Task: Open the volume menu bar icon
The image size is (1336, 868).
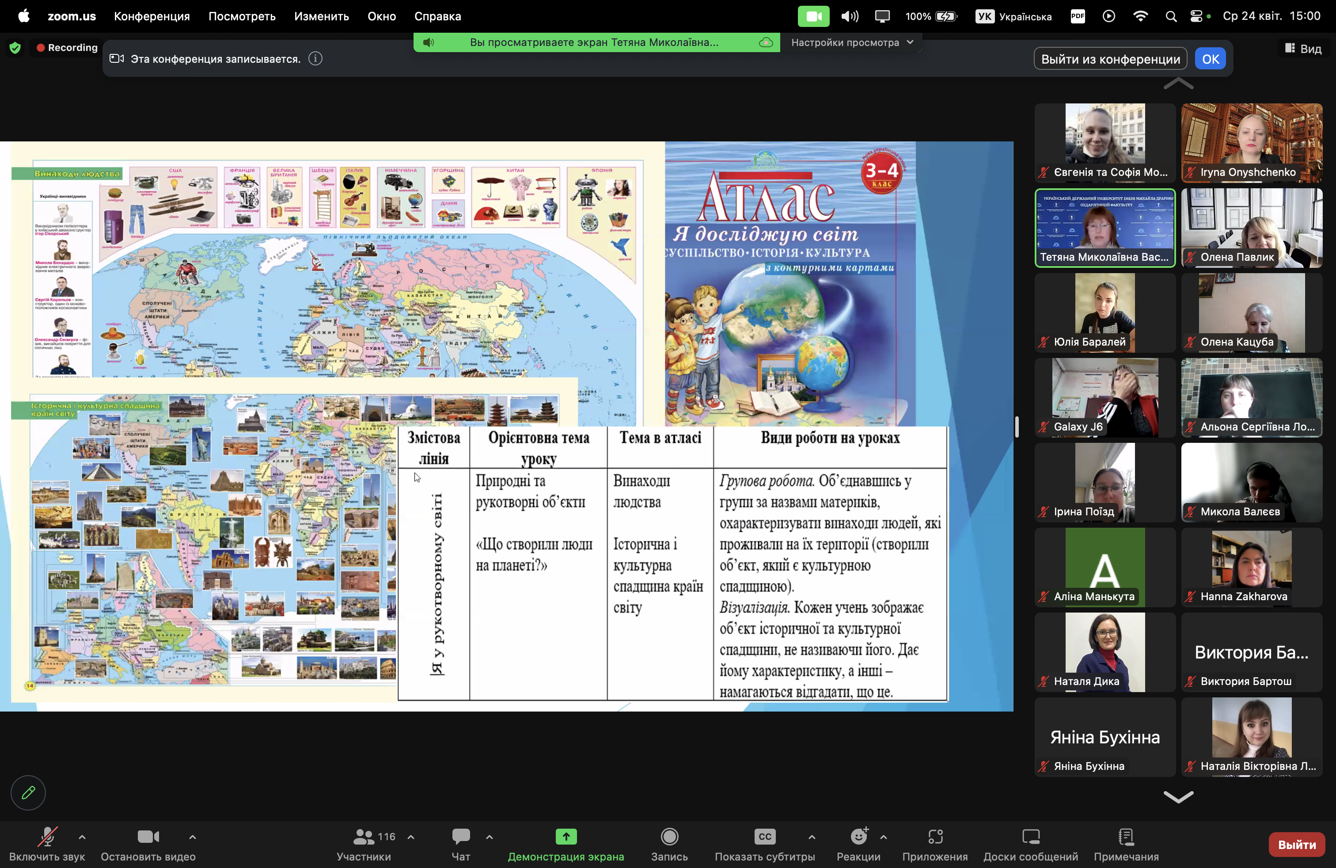Action: 849,16
